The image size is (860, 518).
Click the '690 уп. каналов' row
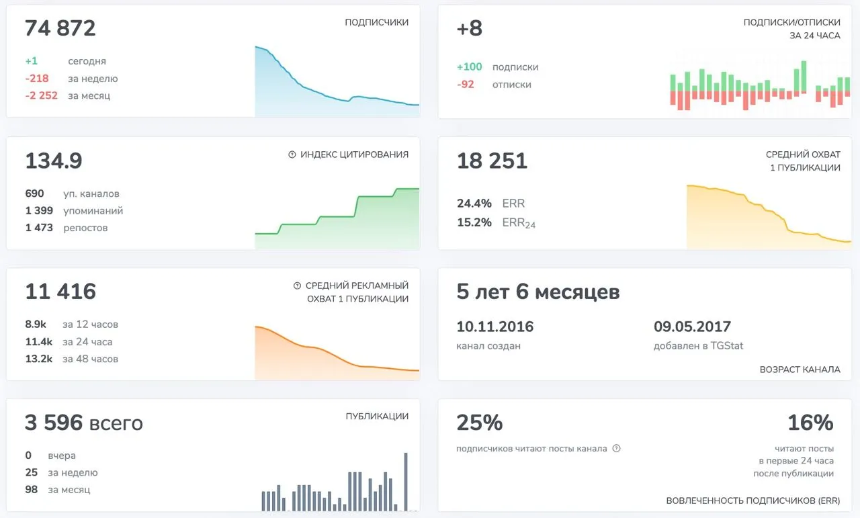point(72,193)
